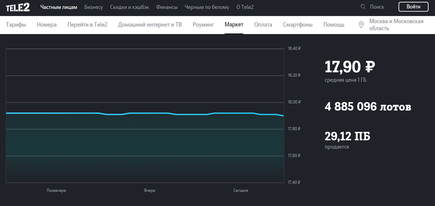
Task: Click the Поиск search field
Action: (377, 7)
